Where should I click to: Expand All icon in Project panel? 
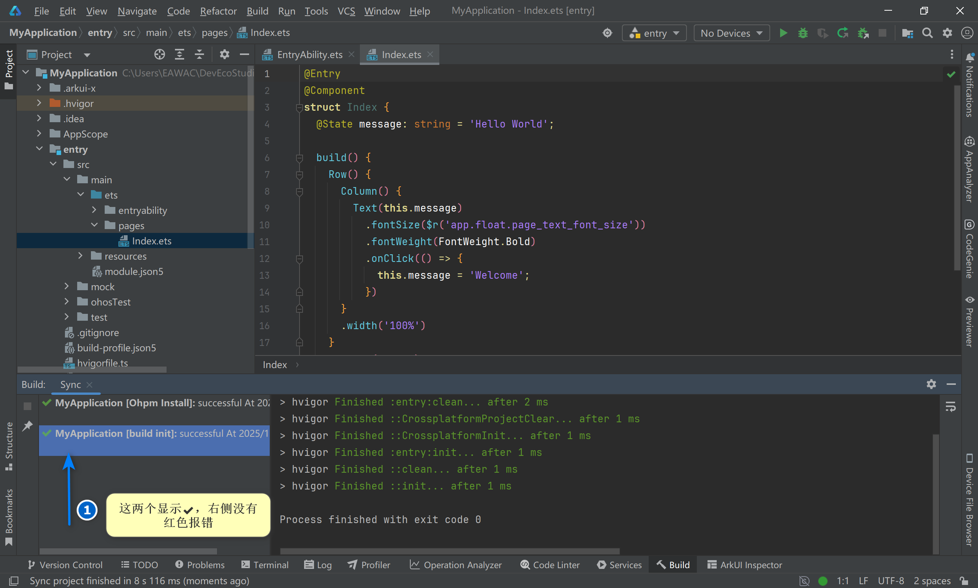pyautogui.click(x=180, y=54)
